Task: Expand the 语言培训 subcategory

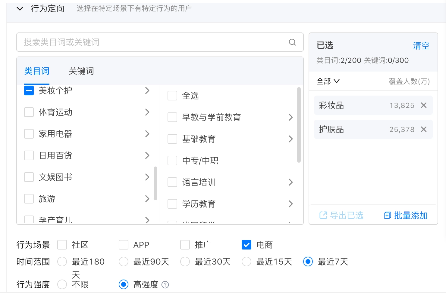Action: click(x=291, y=182)
